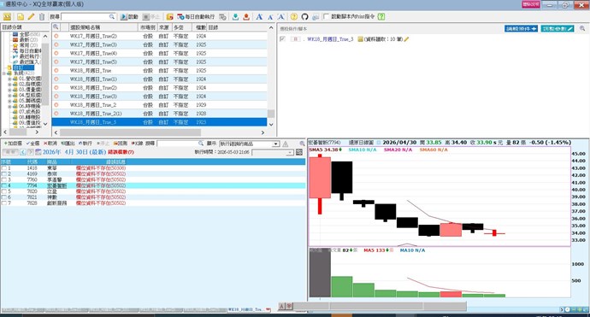This screenshot has height=317, width=590.
Task: Click the teal button with pencil above script panel
Action: pos(558,28)
